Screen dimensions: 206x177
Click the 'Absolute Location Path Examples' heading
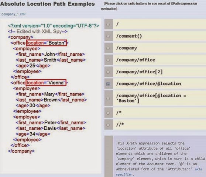point(47,4)
